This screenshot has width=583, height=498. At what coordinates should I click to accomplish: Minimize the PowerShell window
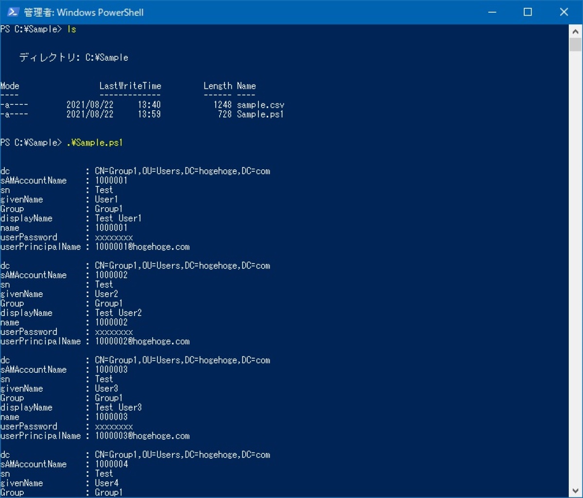coord(492,12)
